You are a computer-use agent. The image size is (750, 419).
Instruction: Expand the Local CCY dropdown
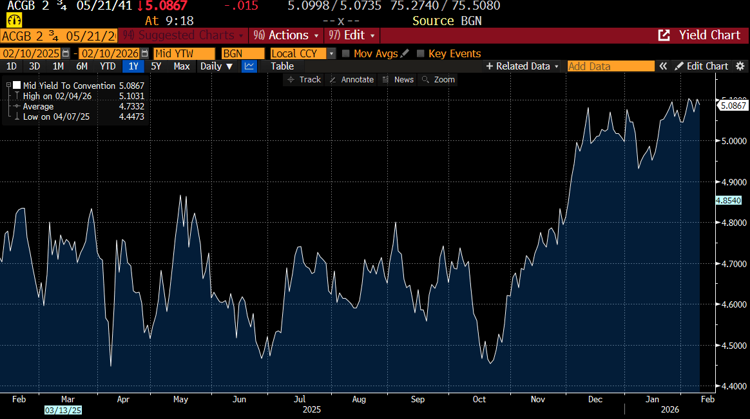pyautogui.click(x=331, y=54)
